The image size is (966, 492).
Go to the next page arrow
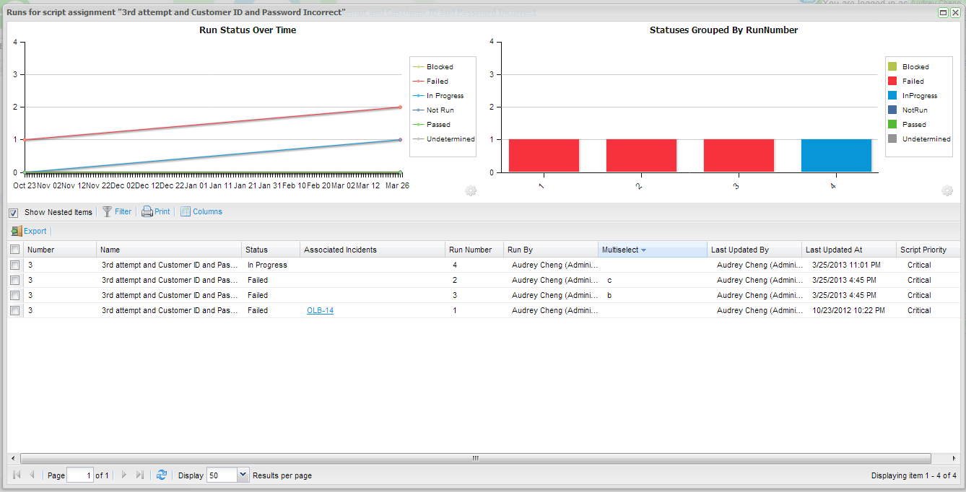124,475
